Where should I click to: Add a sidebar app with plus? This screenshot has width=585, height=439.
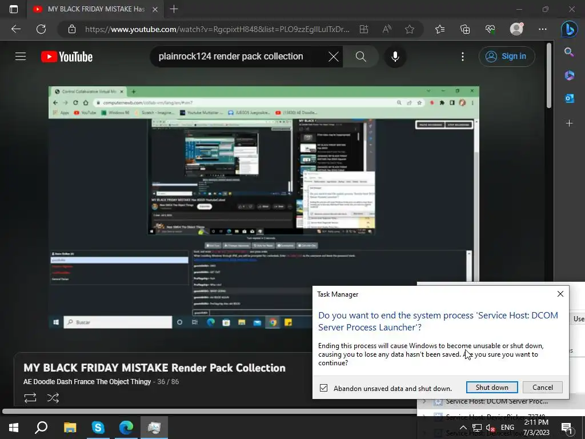coord(570,123)
